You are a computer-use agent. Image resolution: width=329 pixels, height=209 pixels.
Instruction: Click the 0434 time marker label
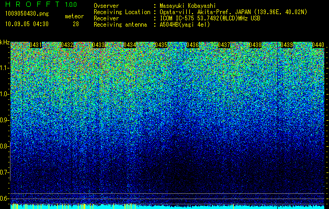tap(130, 45)
